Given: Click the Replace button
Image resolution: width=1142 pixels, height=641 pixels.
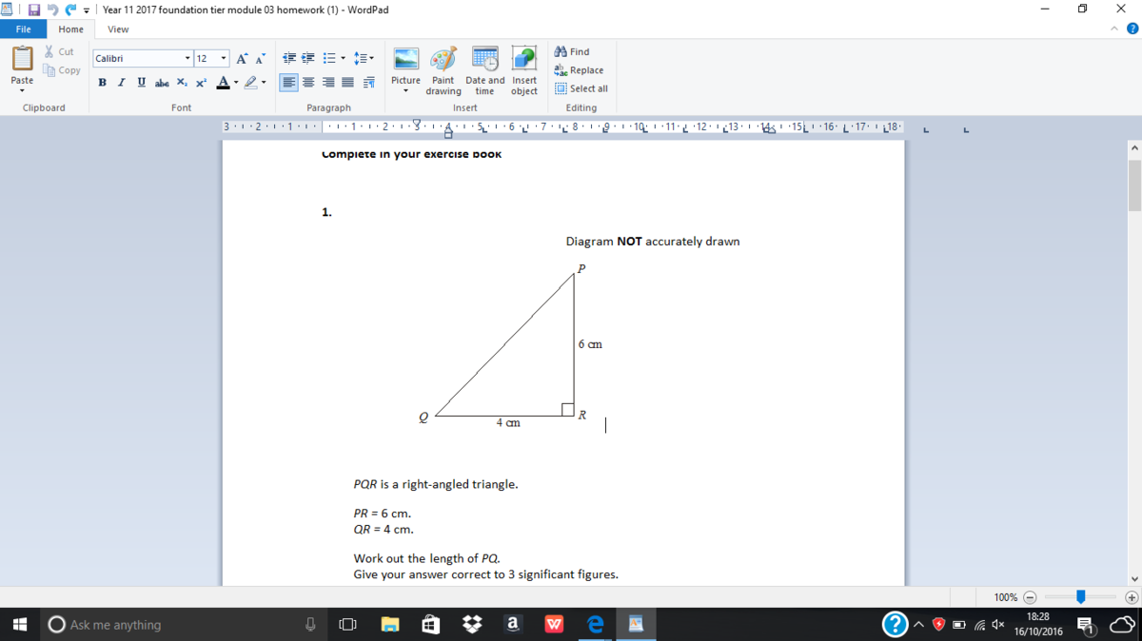Looking at the screenshot, I should tap(579, 70).
